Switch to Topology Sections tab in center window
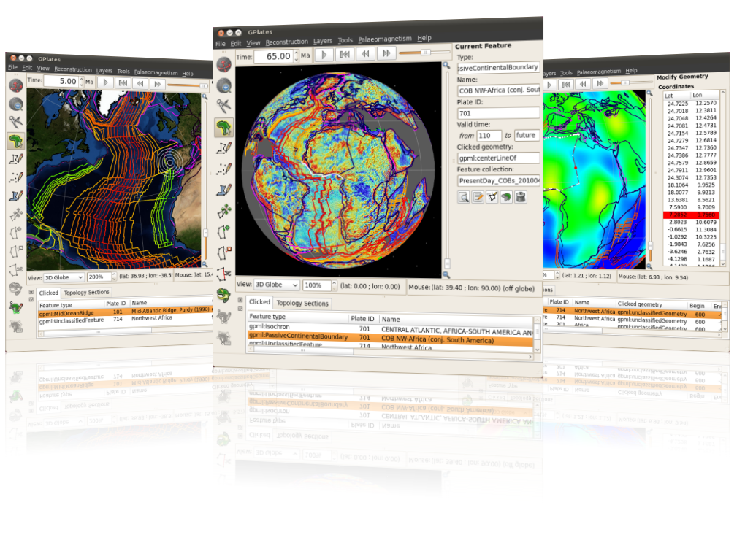The image size is (745, 559). (x=302, y=303)
